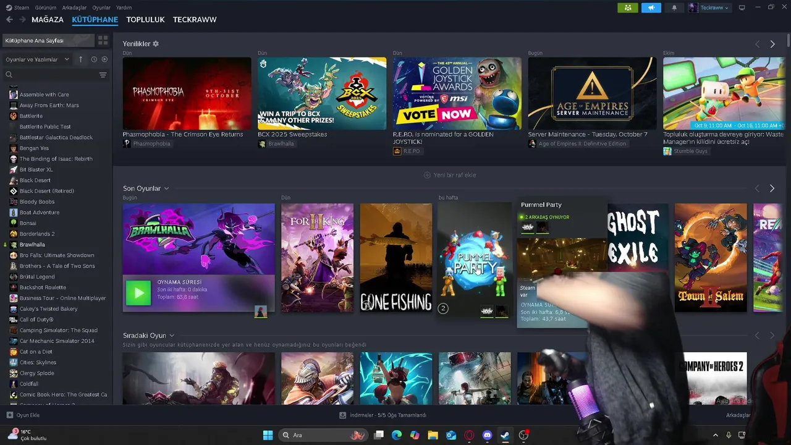This screenshot has height=445, width=791.
Task: Show next page of Yenilikler shelf
Action: click(x=772, y=44)
